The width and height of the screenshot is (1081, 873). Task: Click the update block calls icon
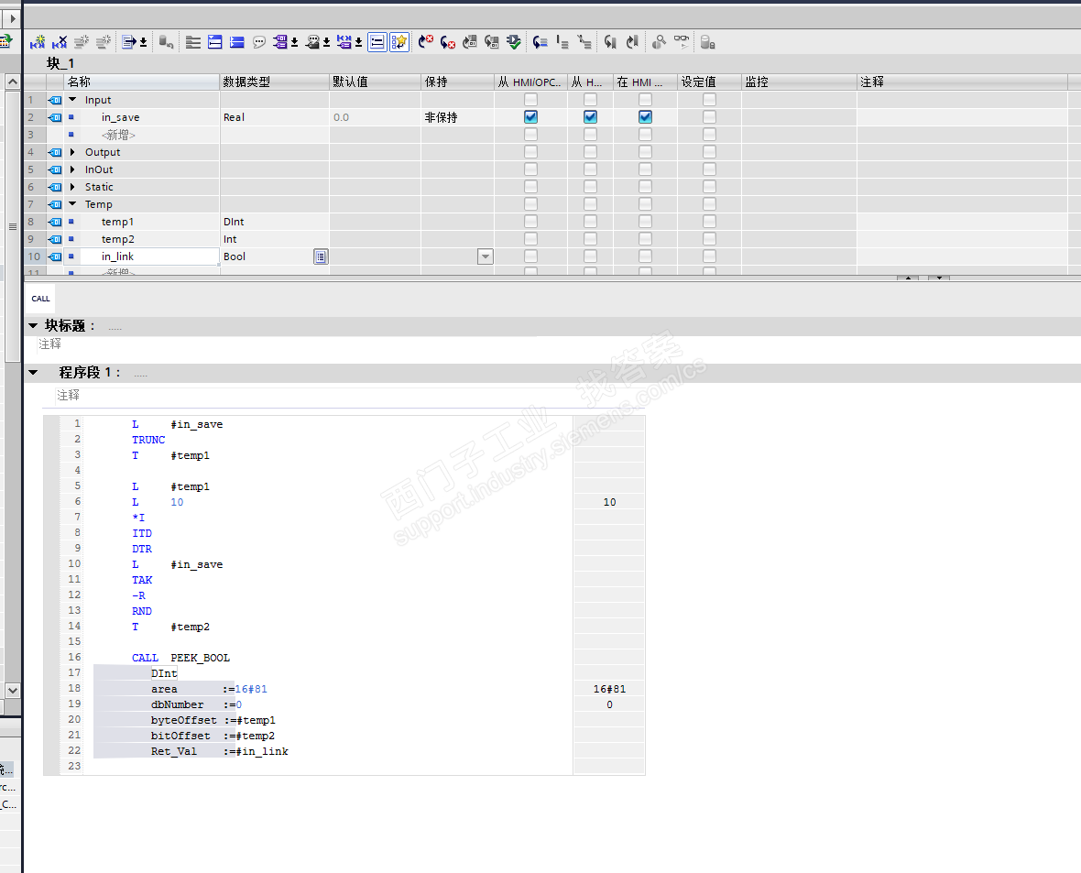pos(470,43)
